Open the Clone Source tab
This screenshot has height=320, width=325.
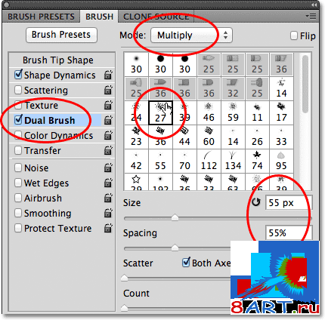[156, 17]
